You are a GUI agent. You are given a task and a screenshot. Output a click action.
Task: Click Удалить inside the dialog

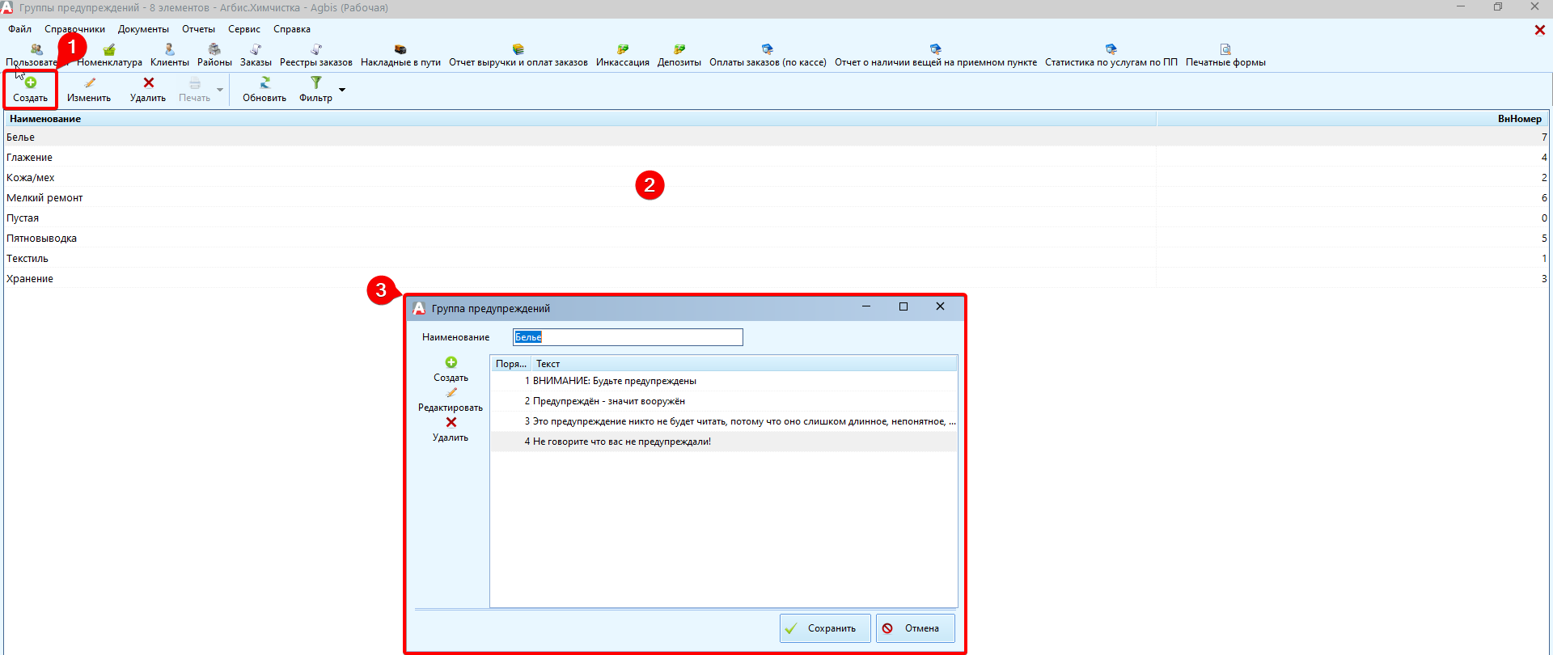click(x=451, y=429)
